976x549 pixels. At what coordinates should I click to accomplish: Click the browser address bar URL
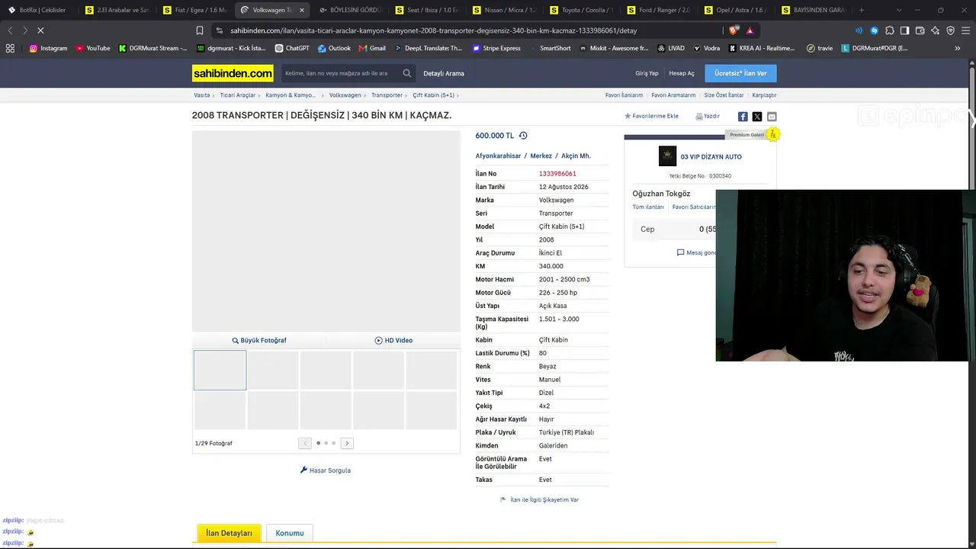coord(433,30)
